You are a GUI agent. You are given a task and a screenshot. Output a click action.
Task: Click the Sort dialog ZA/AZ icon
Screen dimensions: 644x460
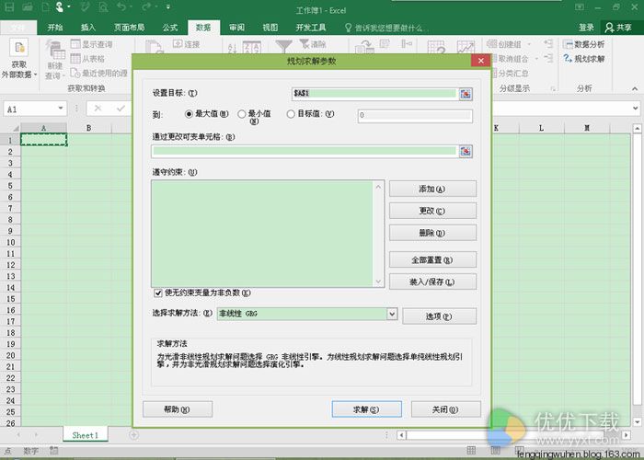pyautogui.click(x=251, y=47)
